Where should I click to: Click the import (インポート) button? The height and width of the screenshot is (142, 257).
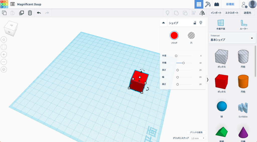(x=216, y=13)
